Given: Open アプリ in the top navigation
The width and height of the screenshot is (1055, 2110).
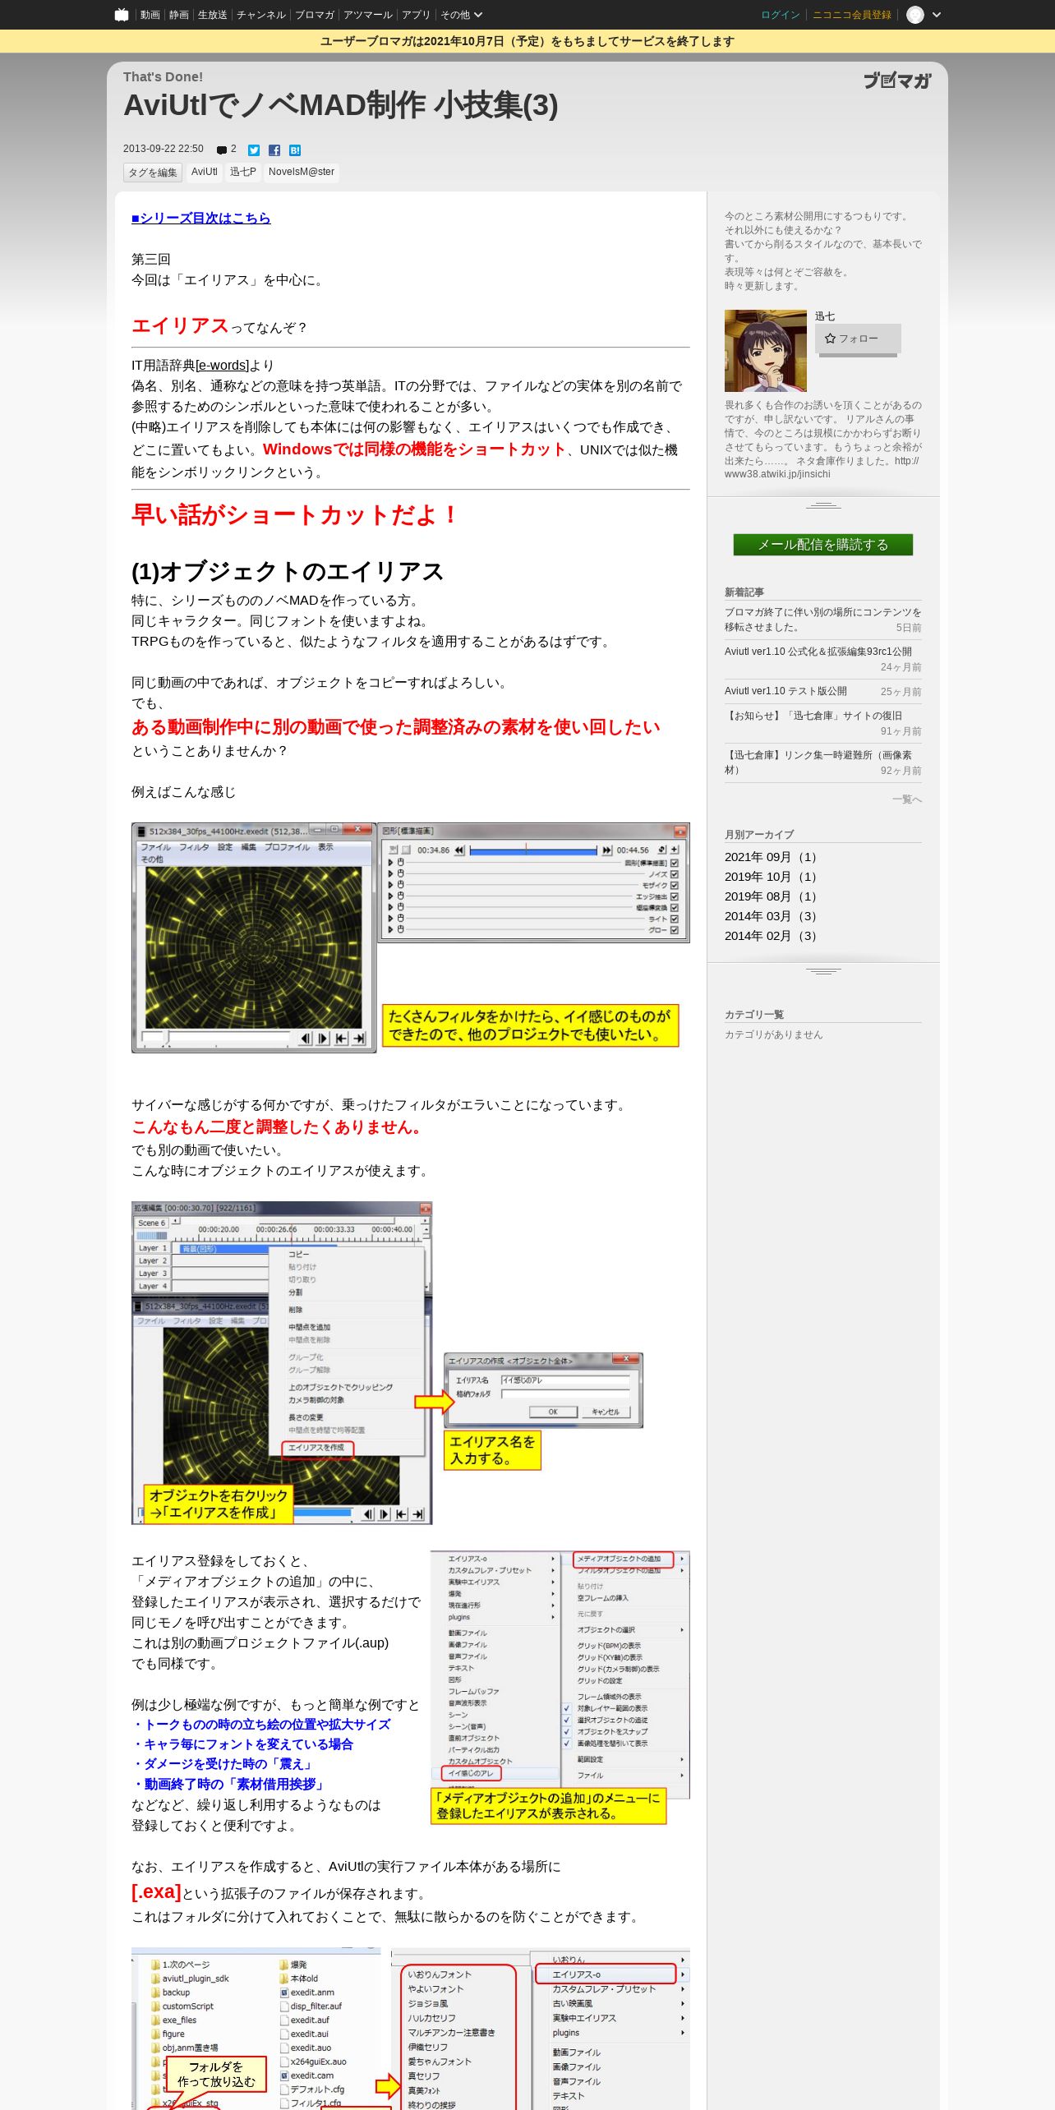Looking at the screenshot, I should 416,15.
